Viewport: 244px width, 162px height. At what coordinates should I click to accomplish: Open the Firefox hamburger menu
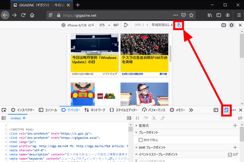tap(239, 15)
